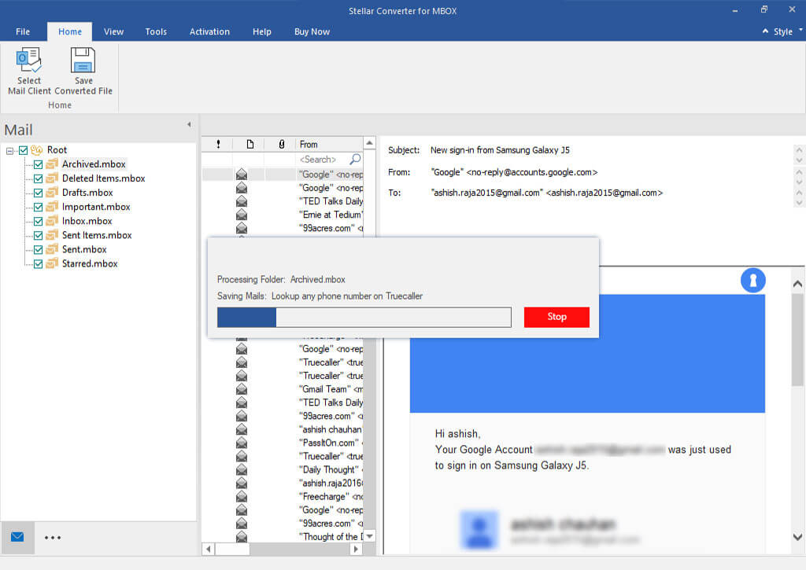Open the File menu
The image size is (806, 570).
tap(23, 31)
